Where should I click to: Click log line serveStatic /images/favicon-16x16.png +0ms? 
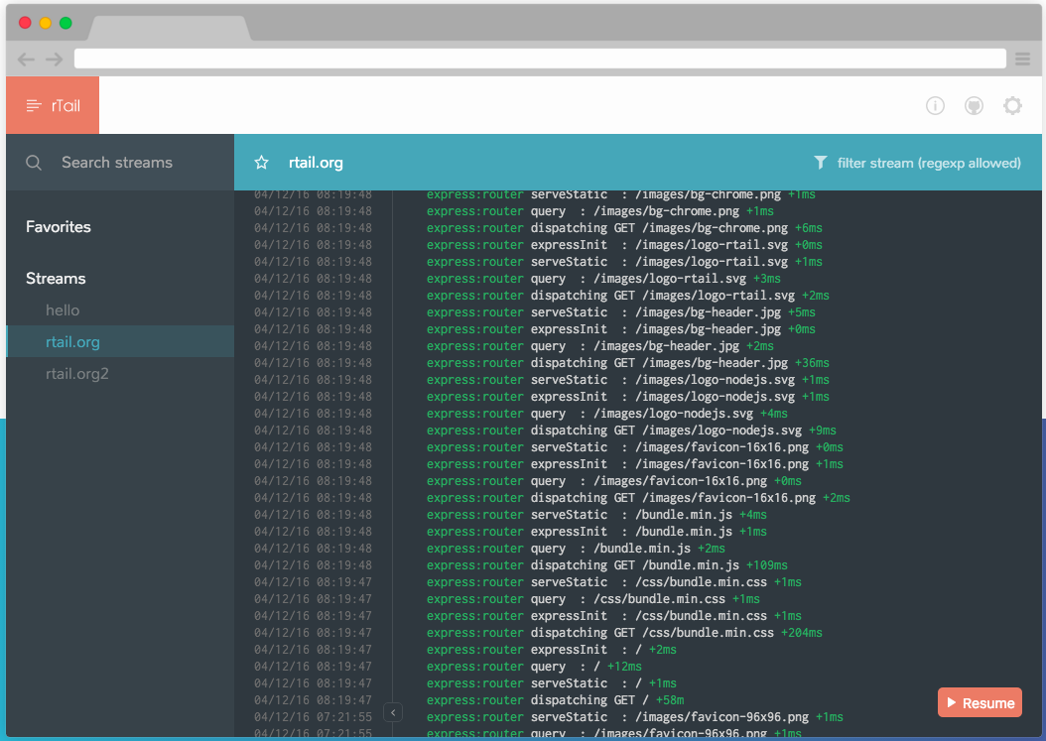[634, 446]
